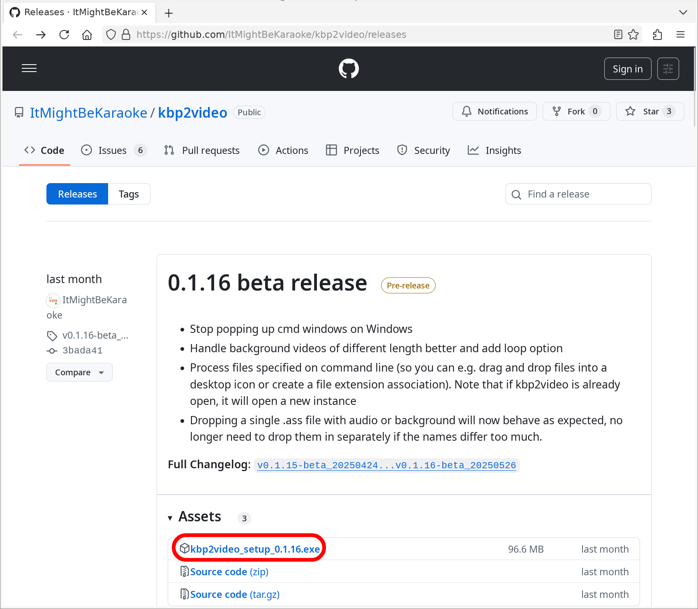Focus the Find a release search field

click(x=578, y=194)
